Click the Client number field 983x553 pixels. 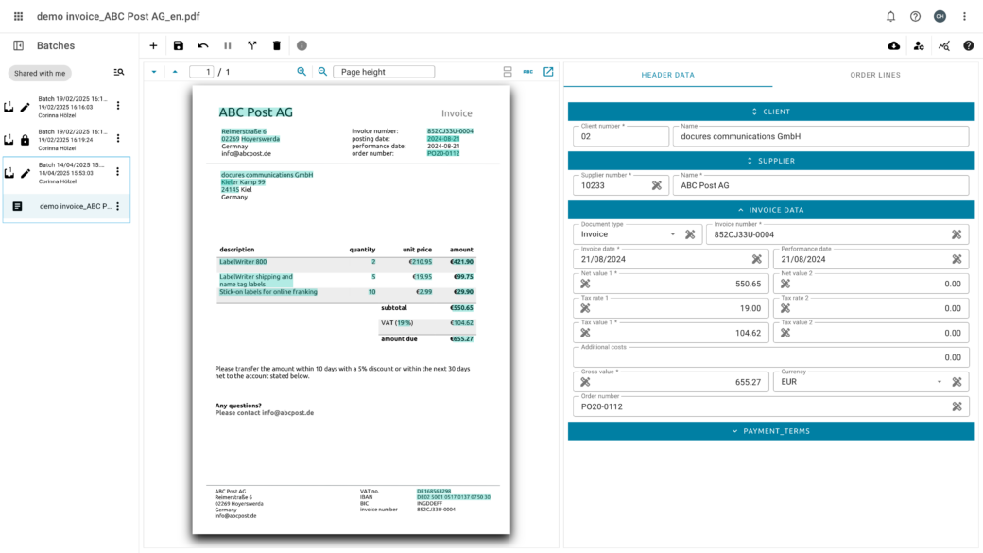tap(621, 136)
